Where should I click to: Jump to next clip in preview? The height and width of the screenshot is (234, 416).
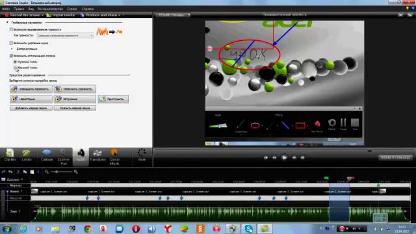click(302, 157)
